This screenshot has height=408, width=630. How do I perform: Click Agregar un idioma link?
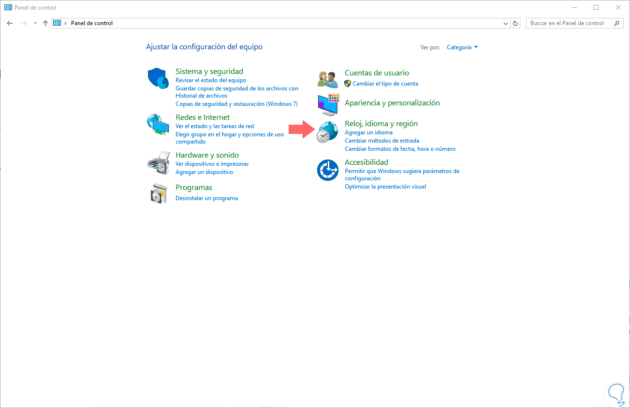click(x=368, y=132)
